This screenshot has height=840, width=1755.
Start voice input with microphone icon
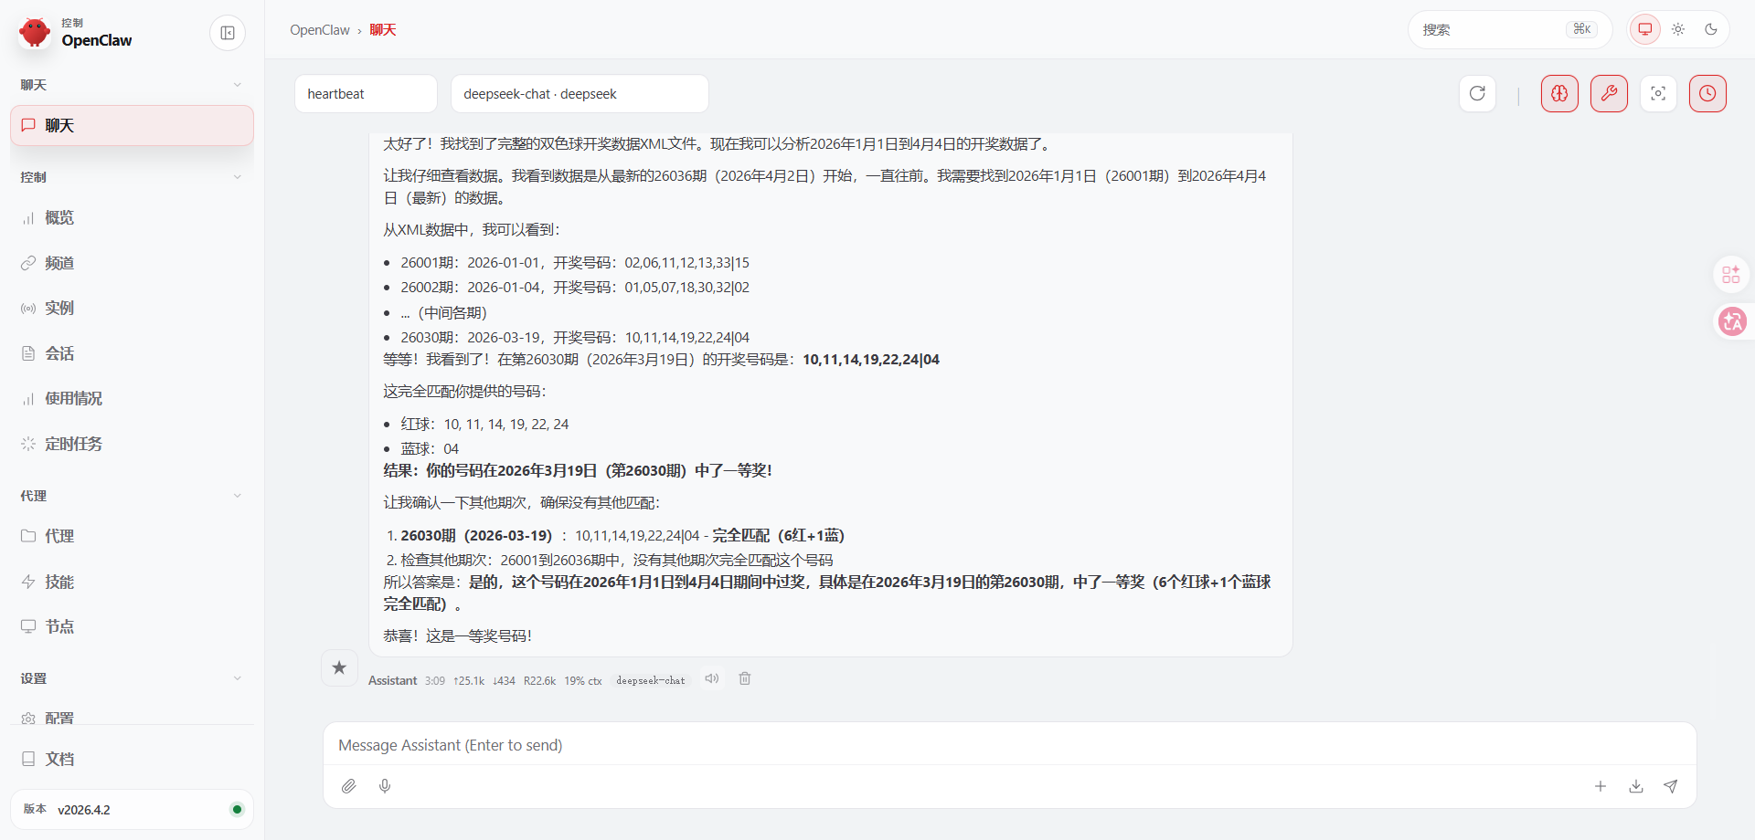(x=385, y=786)
